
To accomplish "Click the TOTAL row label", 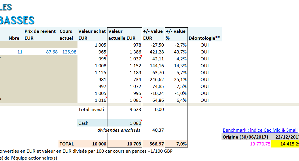I will point(67,144).
